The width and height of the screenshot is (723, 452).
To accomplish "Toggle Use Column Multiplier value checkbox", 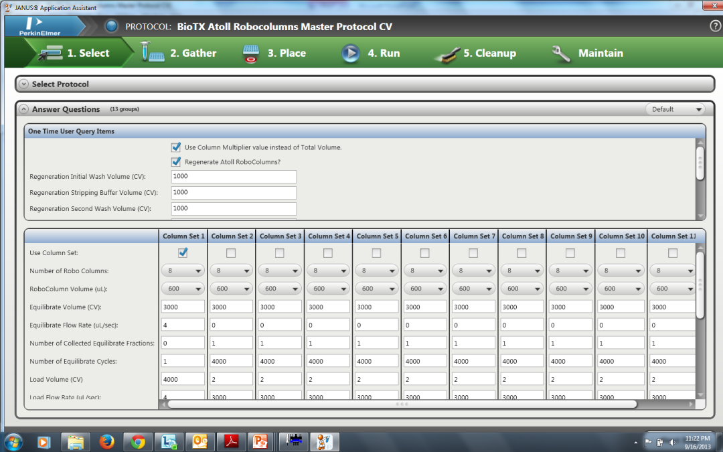I will (175, 147).
